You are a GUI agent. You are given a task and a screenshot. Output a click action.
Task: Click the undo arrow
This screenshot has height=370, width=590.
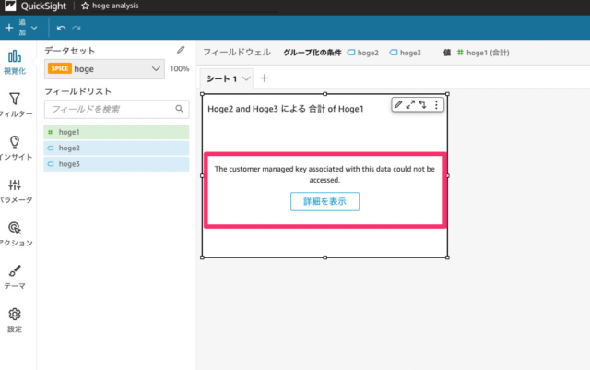click(x=61, y=28)
